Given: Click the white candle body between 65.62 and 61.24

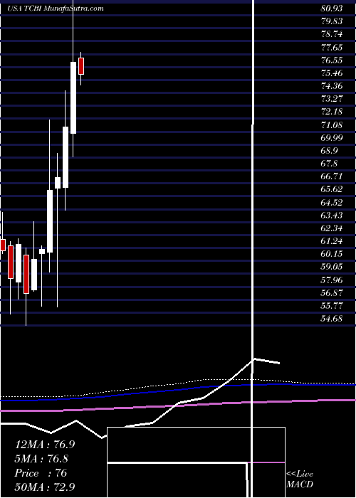Looking at the screenshot, I should point(50,221).
